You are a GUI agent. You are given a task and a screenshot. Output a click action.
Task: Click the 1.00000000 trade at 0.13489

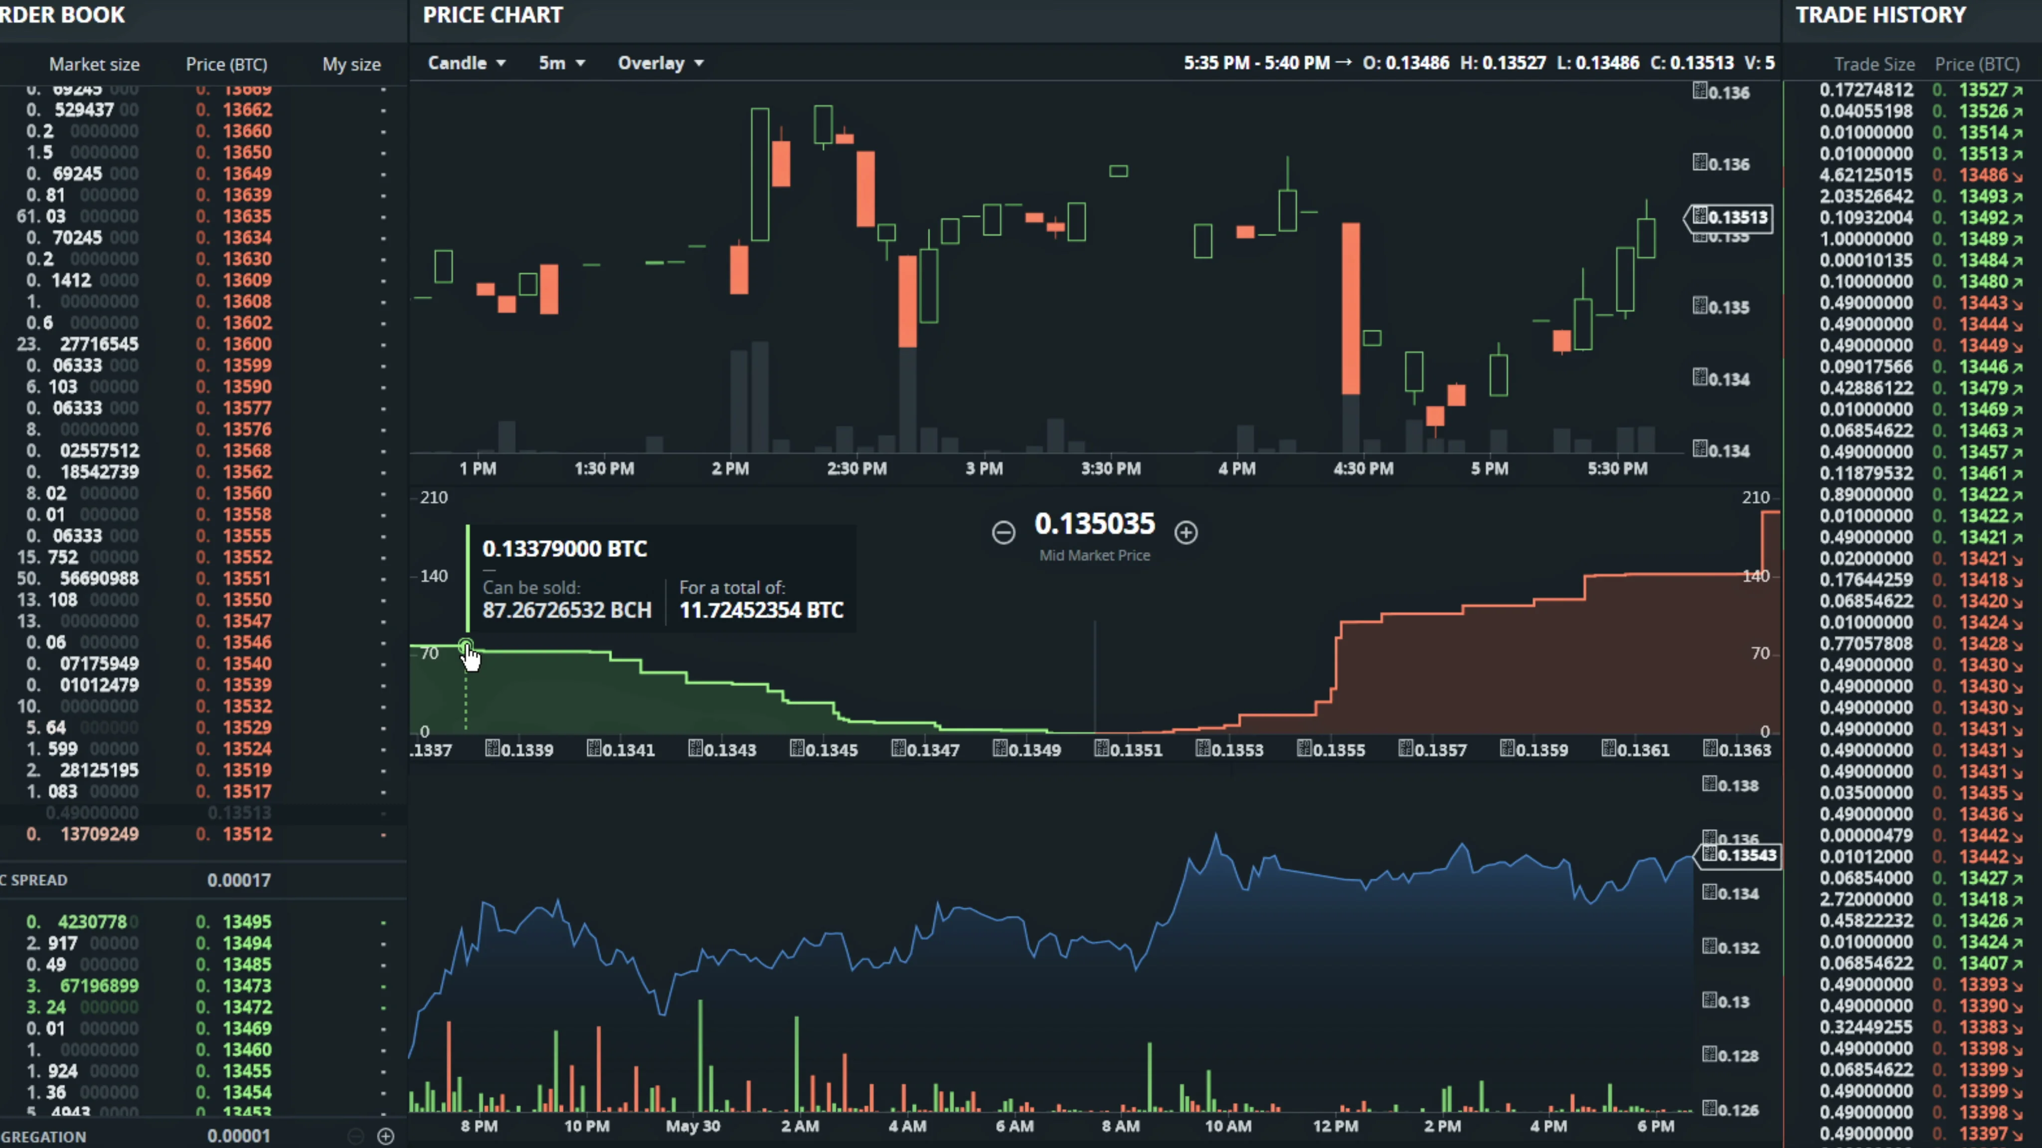[1913, 239]
